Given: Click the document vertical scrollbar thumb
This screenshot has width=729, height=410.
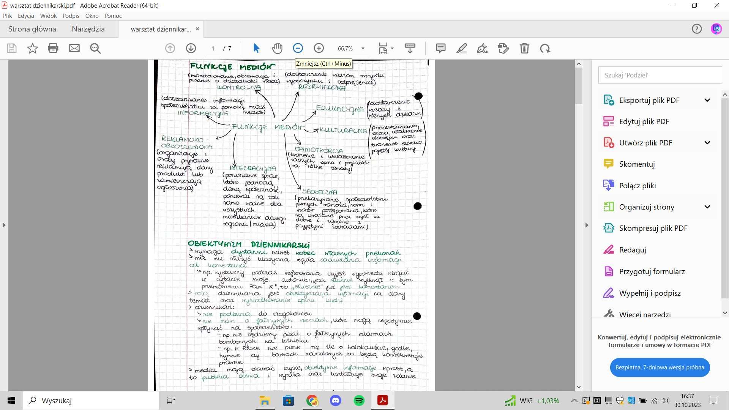Looking at the screenshot, I should coord(579,86).
